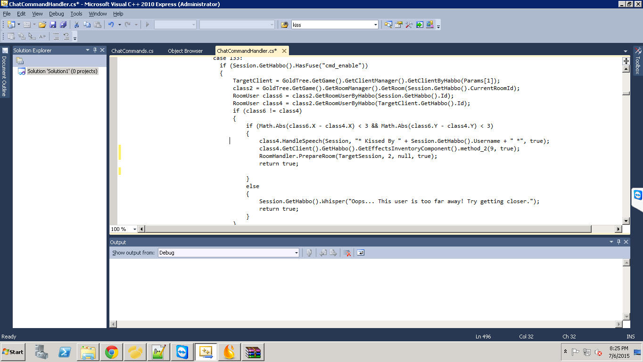
Task: Click the Open File folder icon
Action: (x=42, y=25)
